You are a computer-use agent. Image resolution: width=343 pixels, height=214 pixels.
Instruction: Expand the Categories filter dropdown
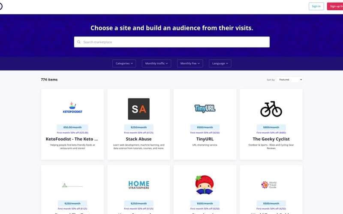pos(124,63)
